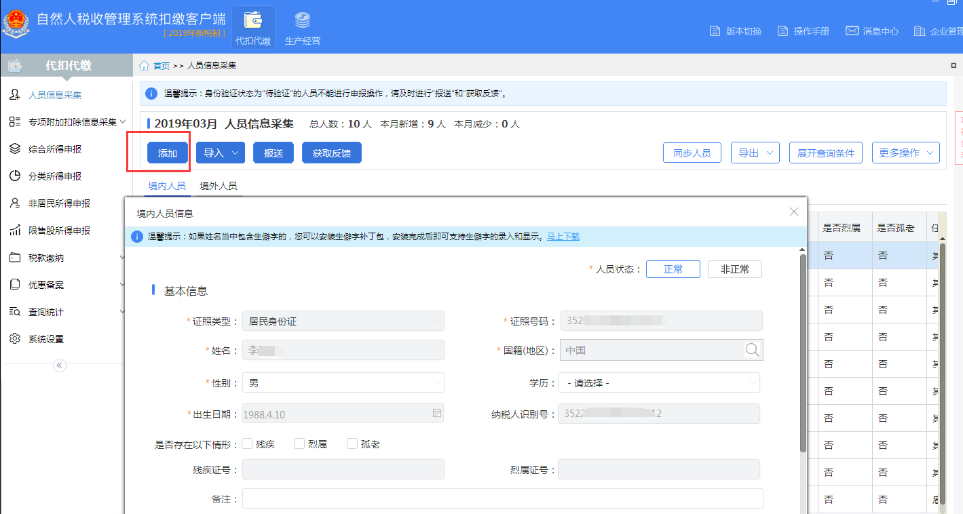Viewport: 963px width, 514px height.
Task: Open the 代扣代缴 module icon
Action: 253,28
